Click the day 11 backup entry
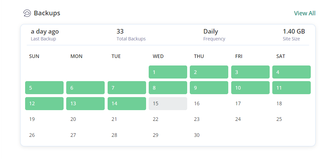This screenshot has height=159, width=330. point(291,88)
